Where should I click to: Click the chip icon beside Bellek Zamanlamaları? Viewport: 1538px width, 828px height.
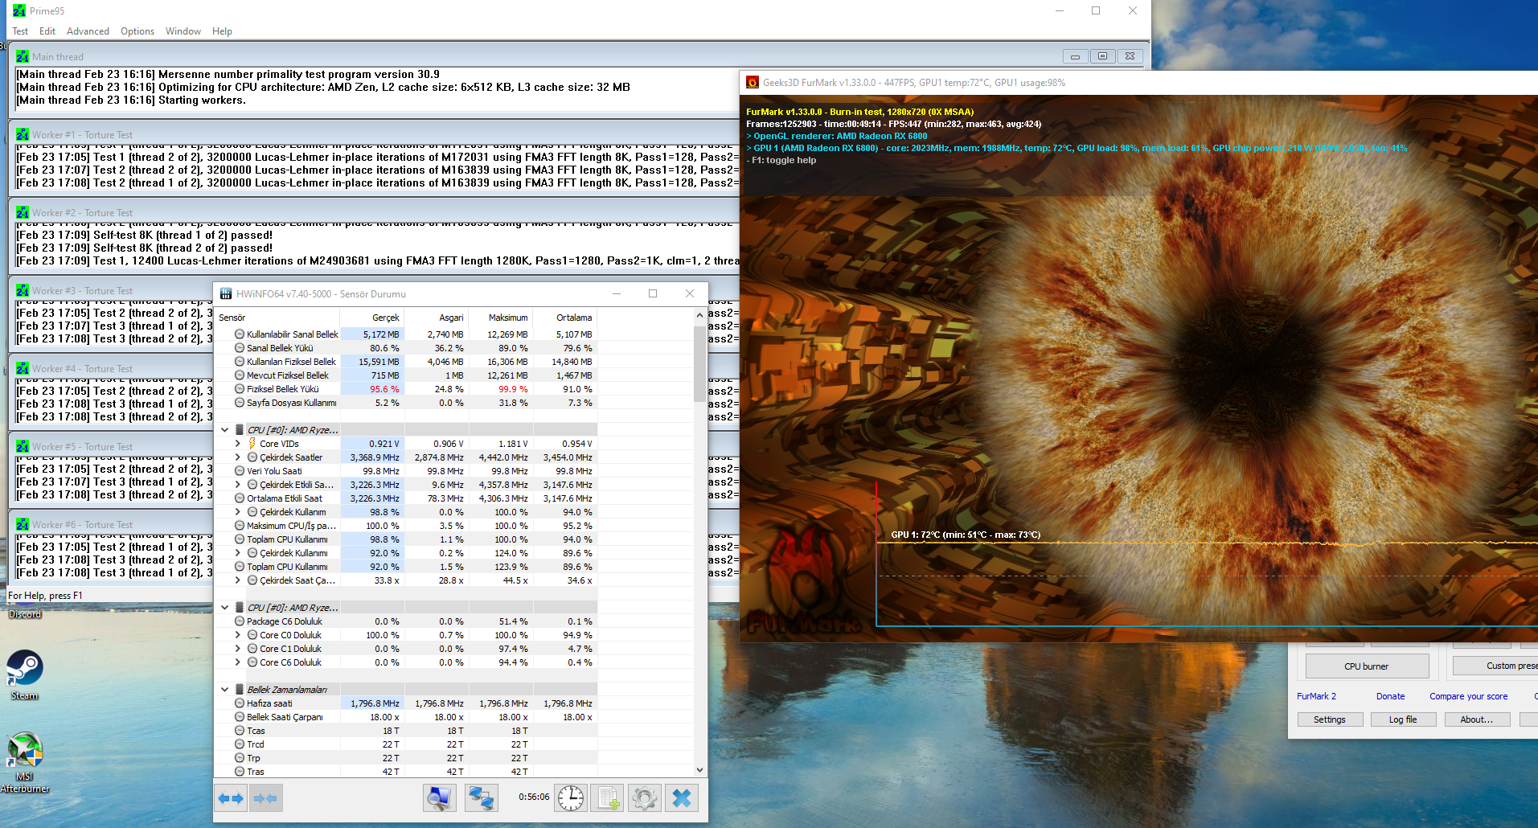click(240, 690)
